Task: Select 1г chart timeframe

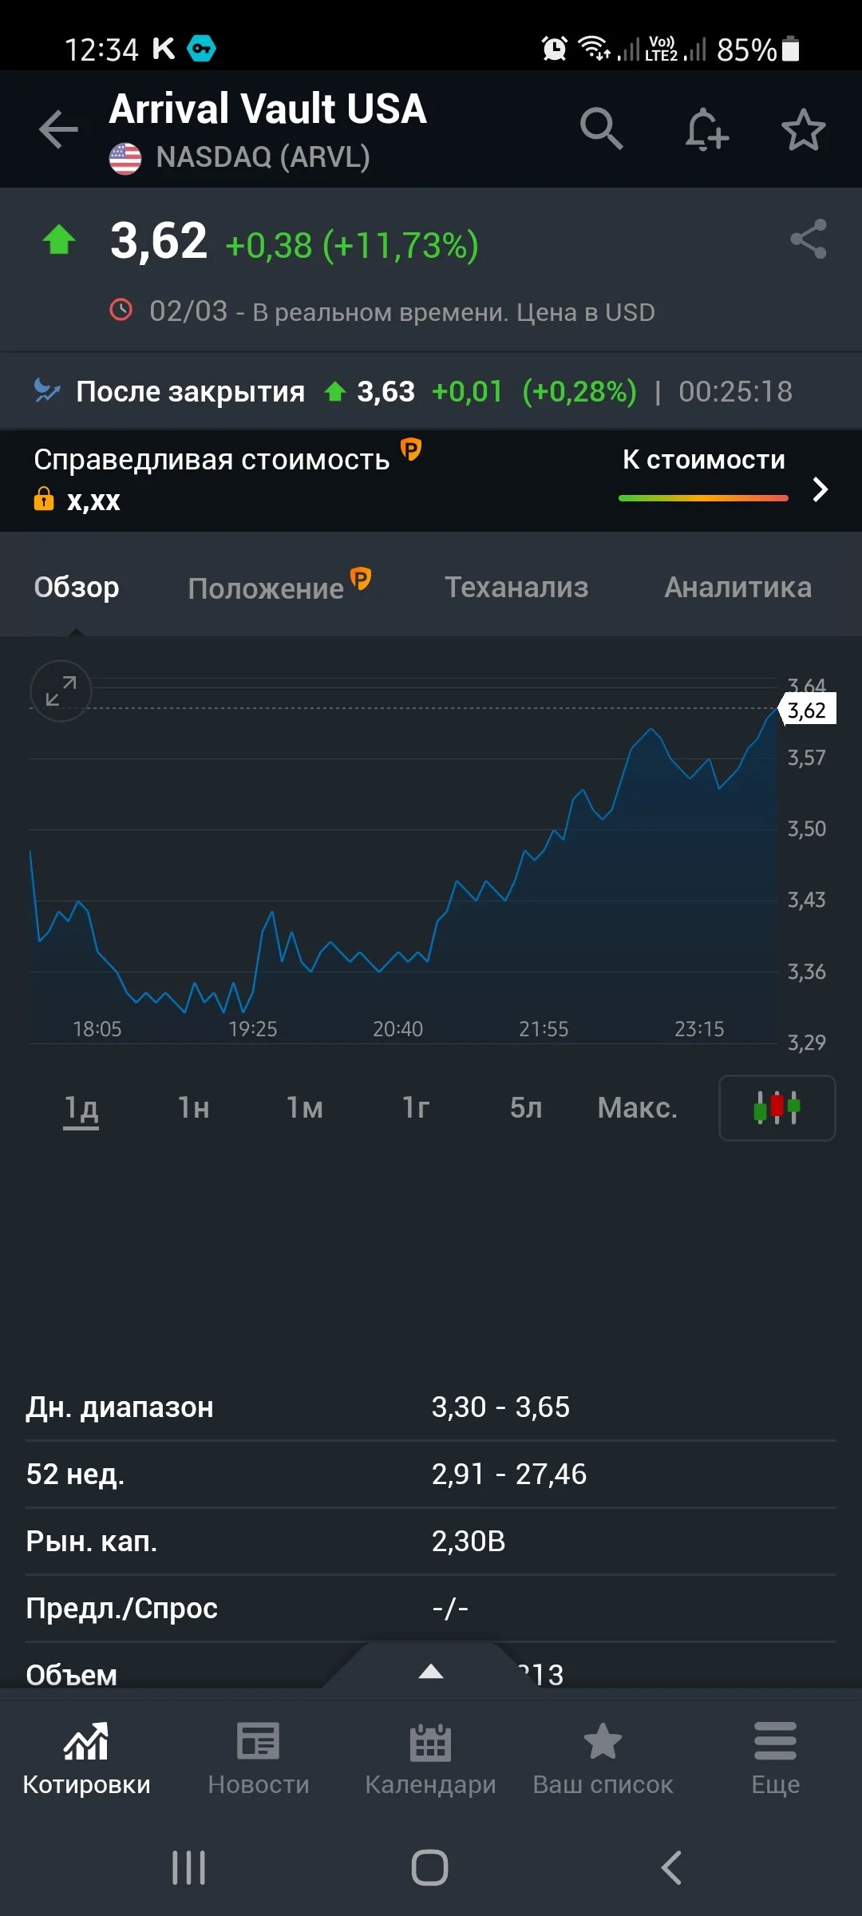Action: [416, 1107]
